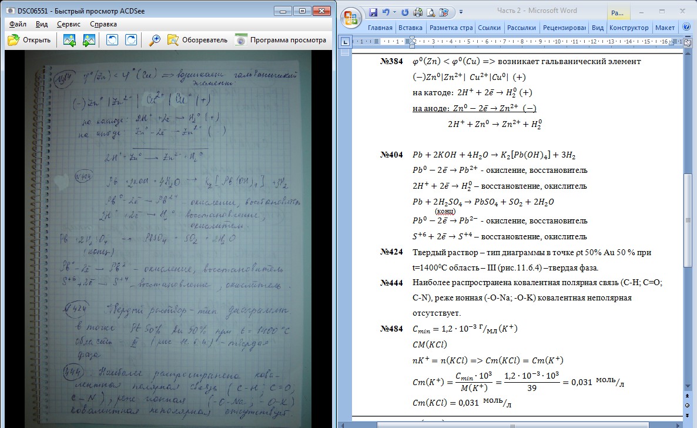
Task: Open the Вид menu in ACDSee
Action: 42,24
